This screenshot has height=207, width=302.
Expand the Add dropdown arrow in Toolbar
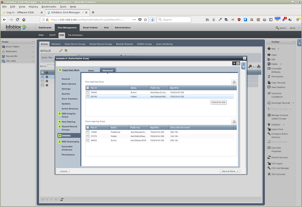(278, 49)
